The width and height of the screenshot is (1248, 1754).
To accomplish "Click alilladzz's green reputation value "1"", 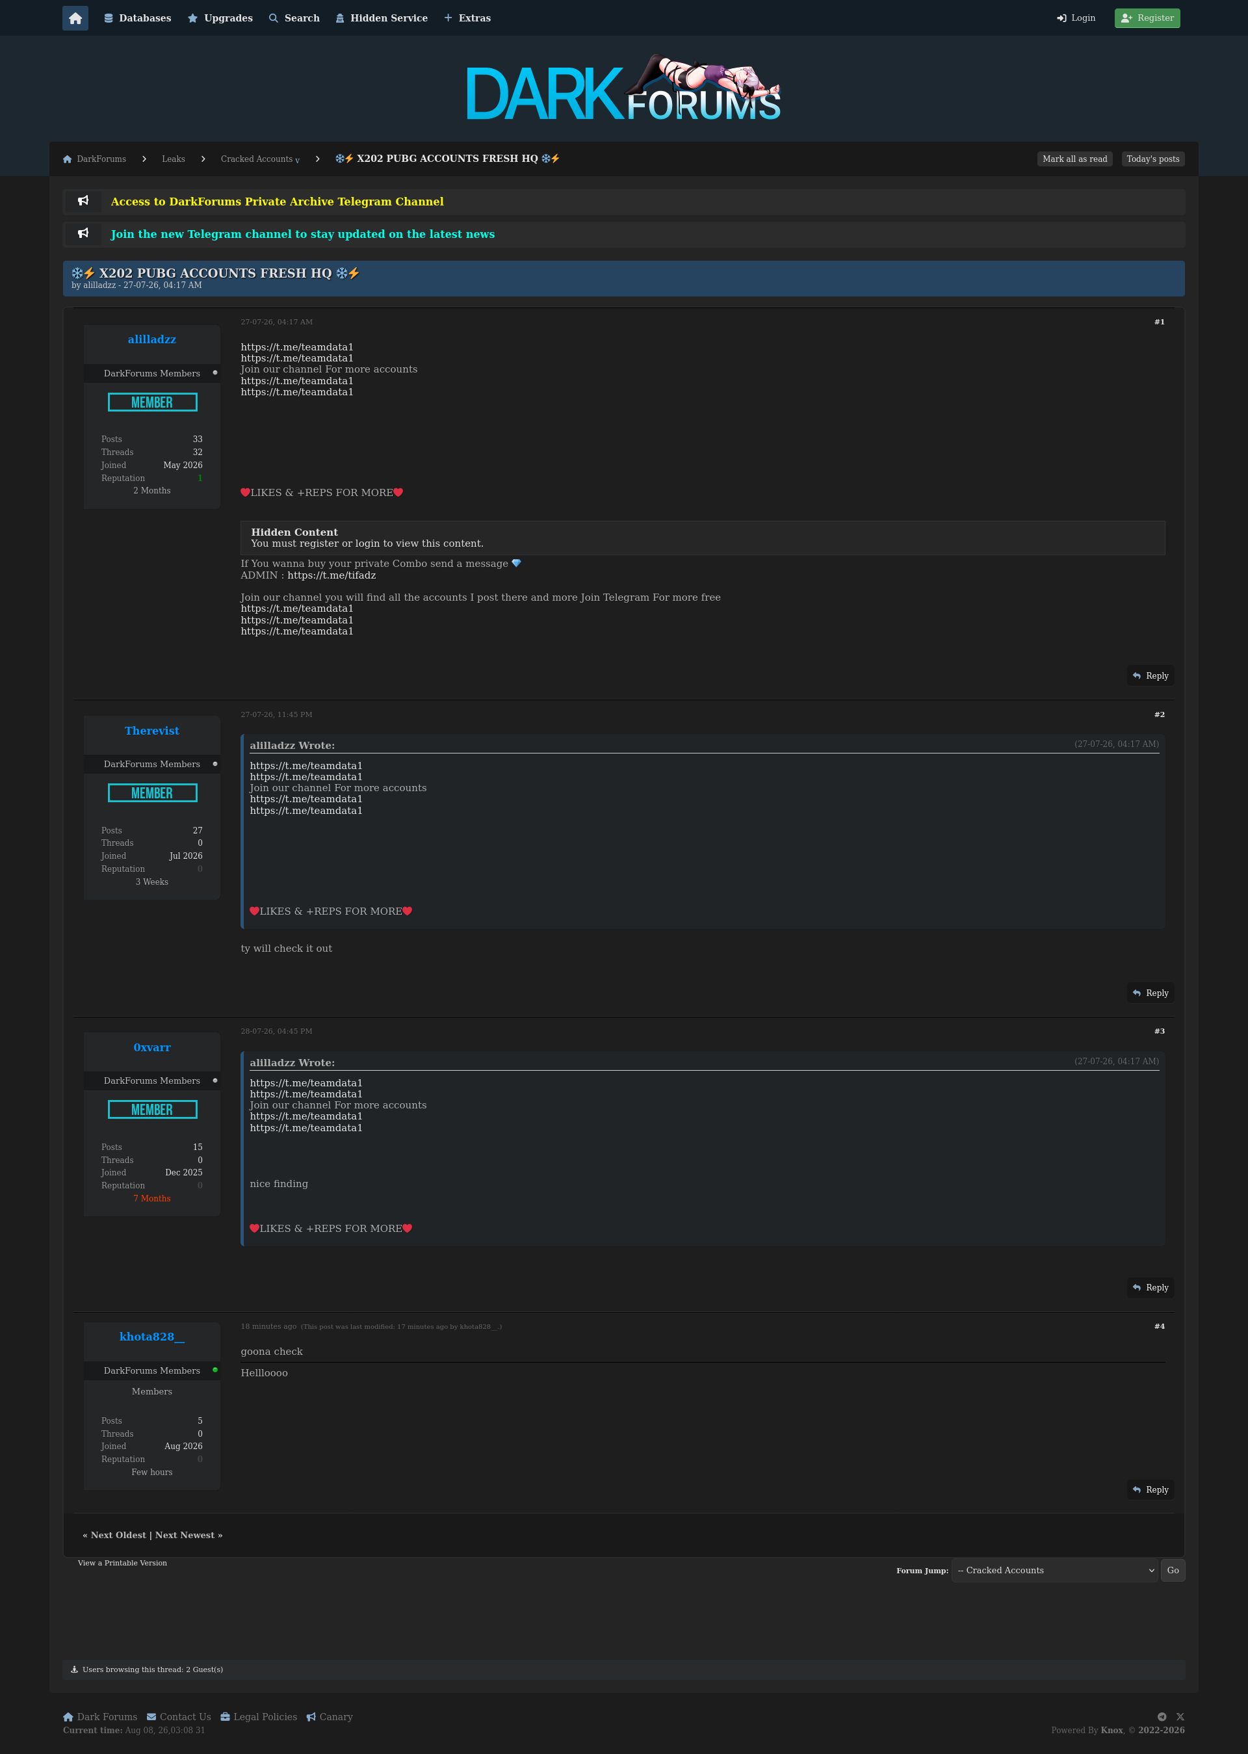I will (200, 478).
